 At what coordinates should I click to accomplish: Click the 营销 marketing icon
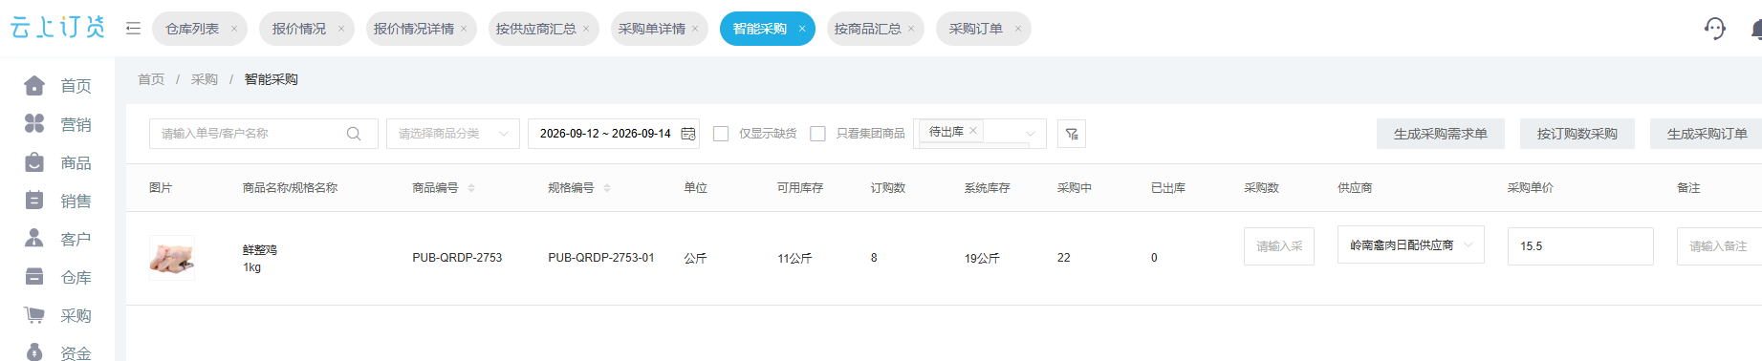[x=34, y=124]
